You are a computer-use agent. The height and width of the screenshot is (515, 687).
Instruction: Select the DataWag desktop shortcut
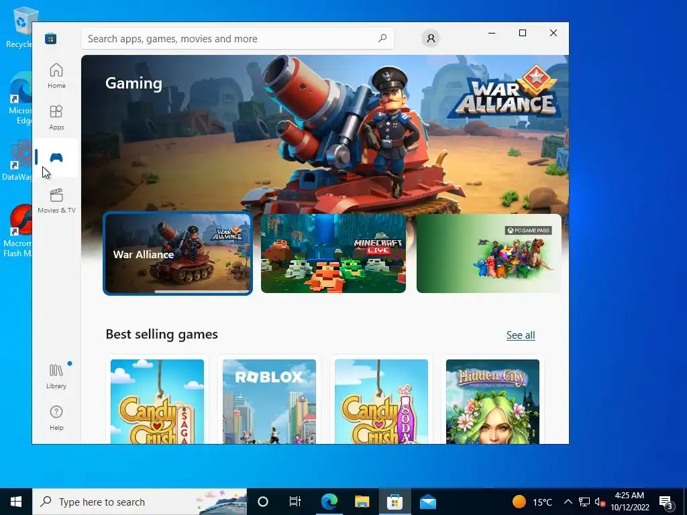pyautogui.click(x=17, y=160)
